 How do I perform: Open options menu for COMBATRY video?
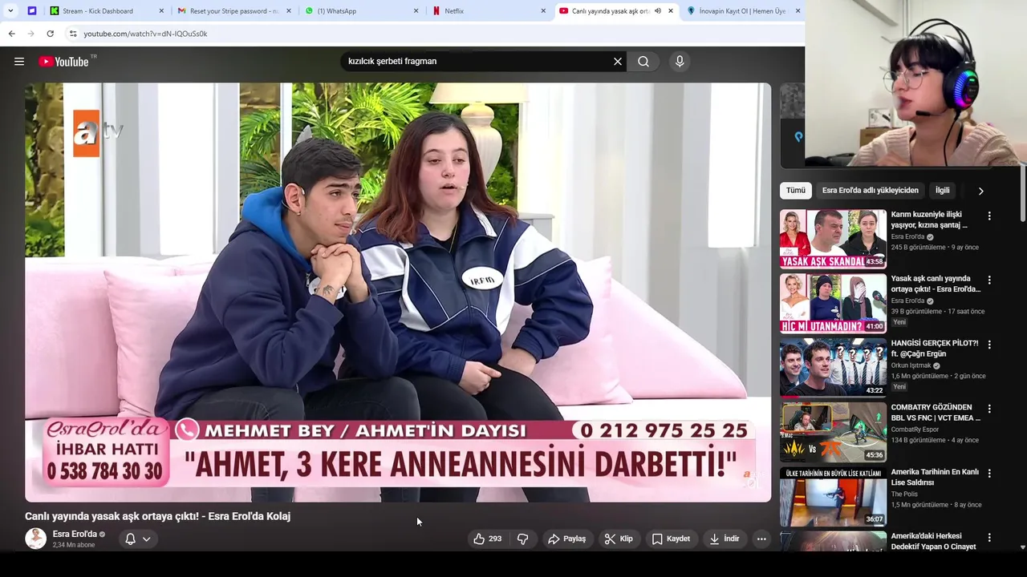989,410
